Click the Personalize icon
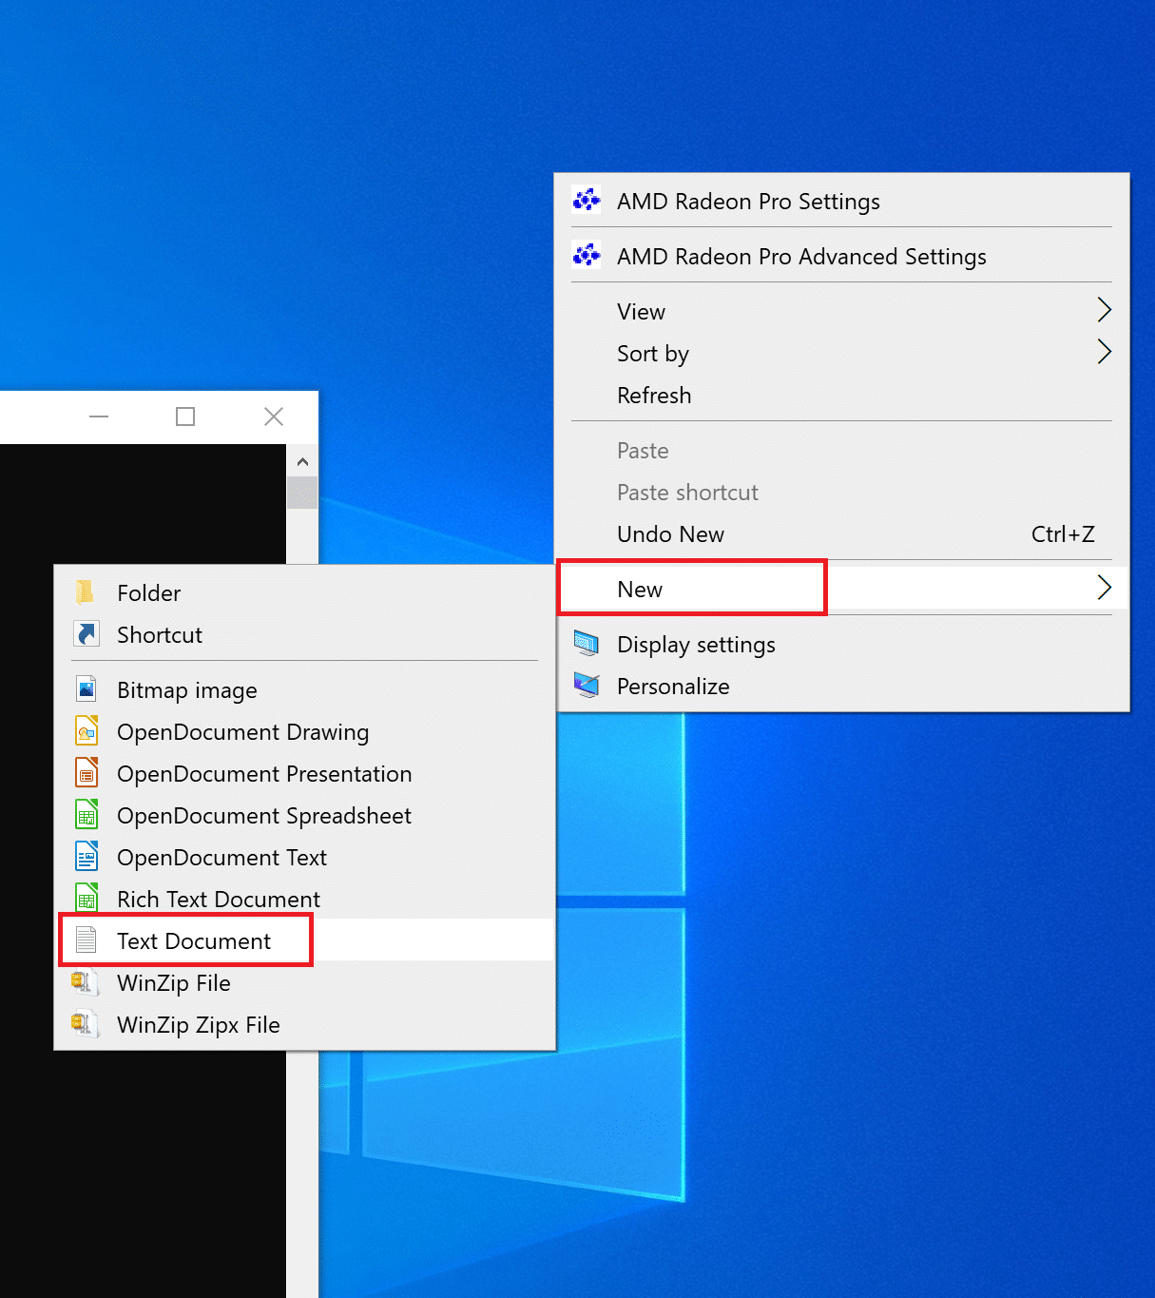The height and width of the screenshot is (1298, 1155). 587,686
